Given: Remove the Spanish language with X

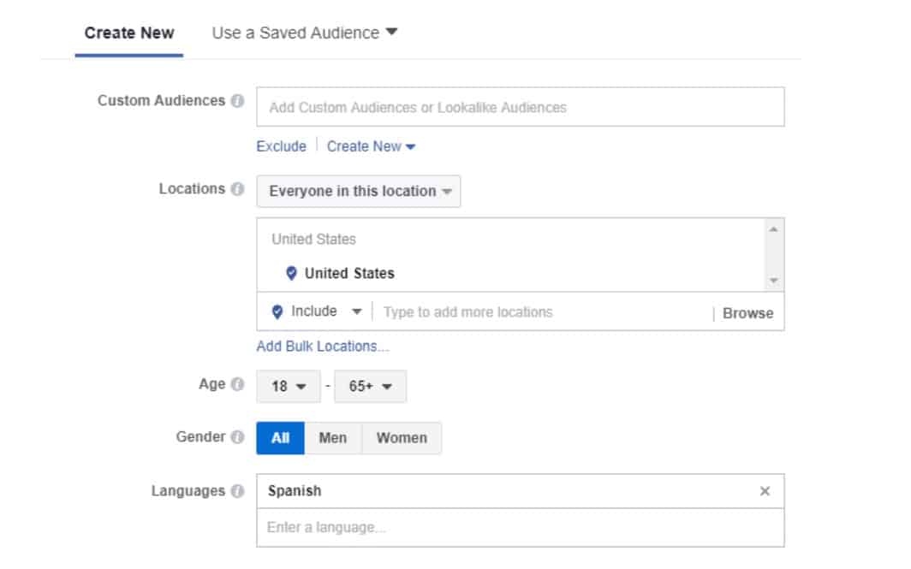Looking at the screenshot, I should (x=765, y=491).
